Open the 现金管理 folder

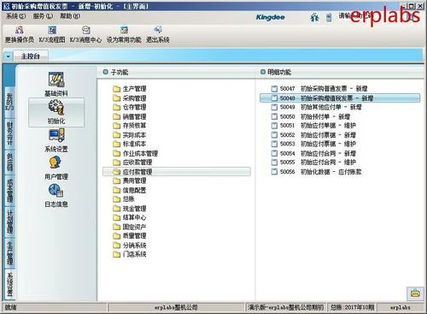point(130,209)
